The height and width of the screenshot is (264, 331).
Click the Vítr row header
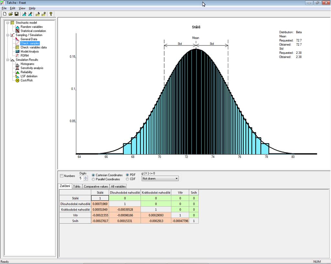click(x=75, y=215)
